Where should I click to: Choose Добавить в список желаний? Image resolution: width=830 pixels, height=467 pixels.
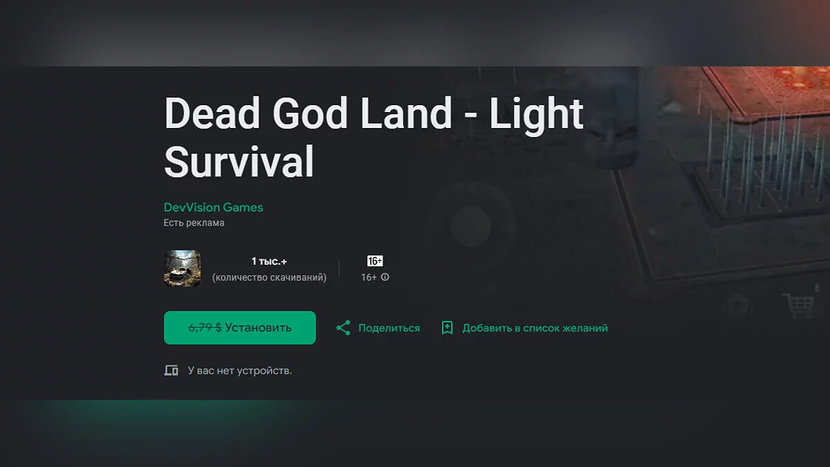tap(535, 328)
